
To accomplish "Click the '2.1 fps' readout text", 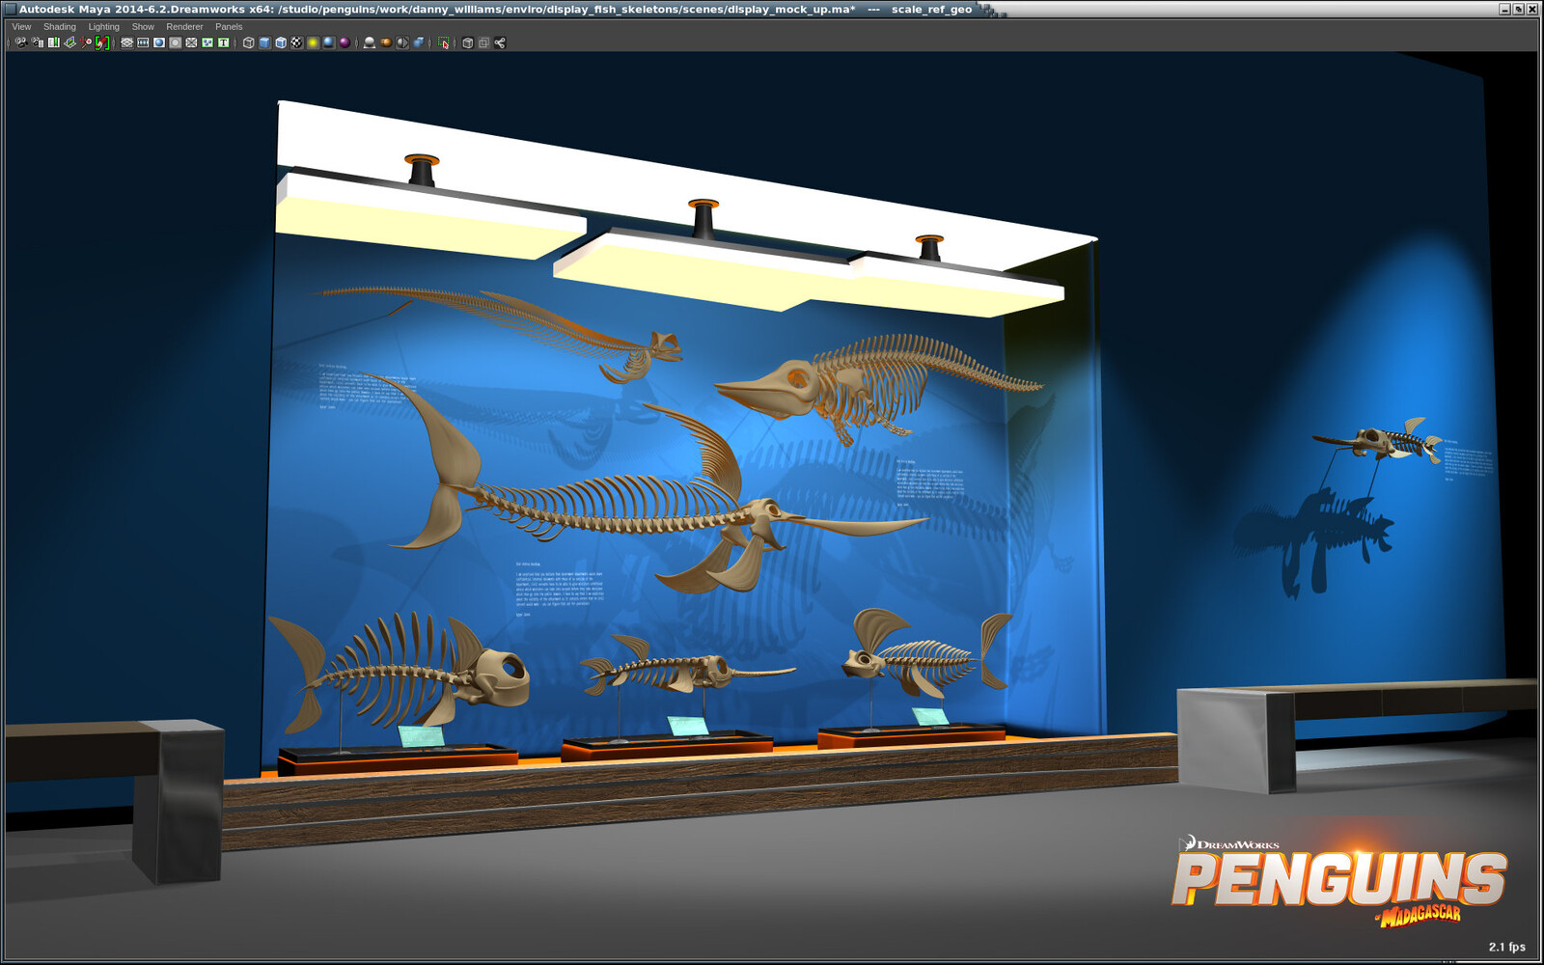I will [x=1506, y=947].
